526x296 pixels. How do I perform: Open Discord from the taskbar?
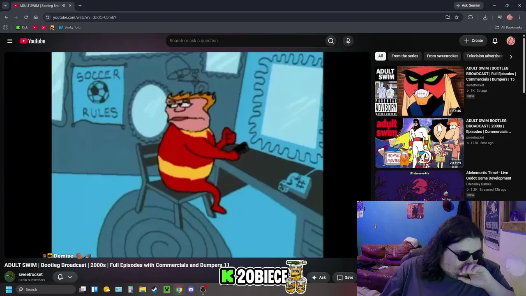tap(191, 289)
